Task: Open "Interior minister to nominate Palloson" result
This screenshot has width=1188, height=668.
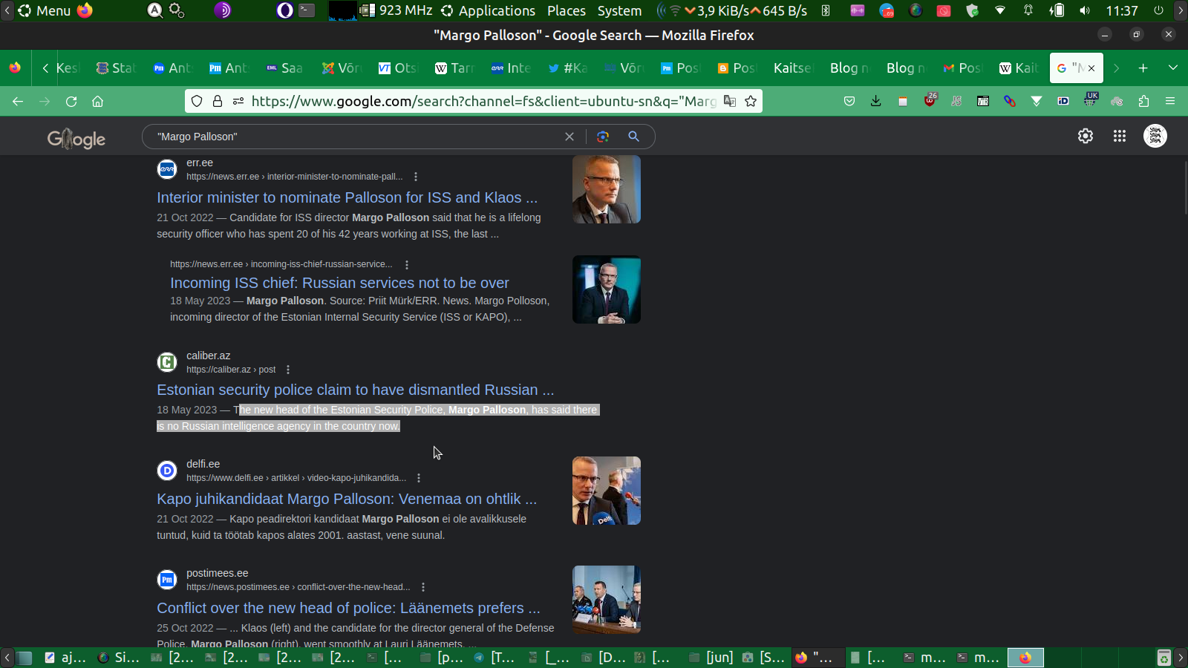Action: [347, 197]
